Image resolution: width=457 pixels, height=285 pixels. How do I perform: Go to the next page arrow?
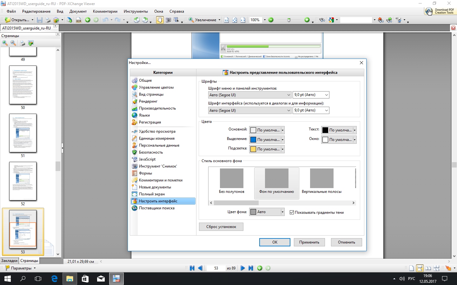click(x=242, y=268)
